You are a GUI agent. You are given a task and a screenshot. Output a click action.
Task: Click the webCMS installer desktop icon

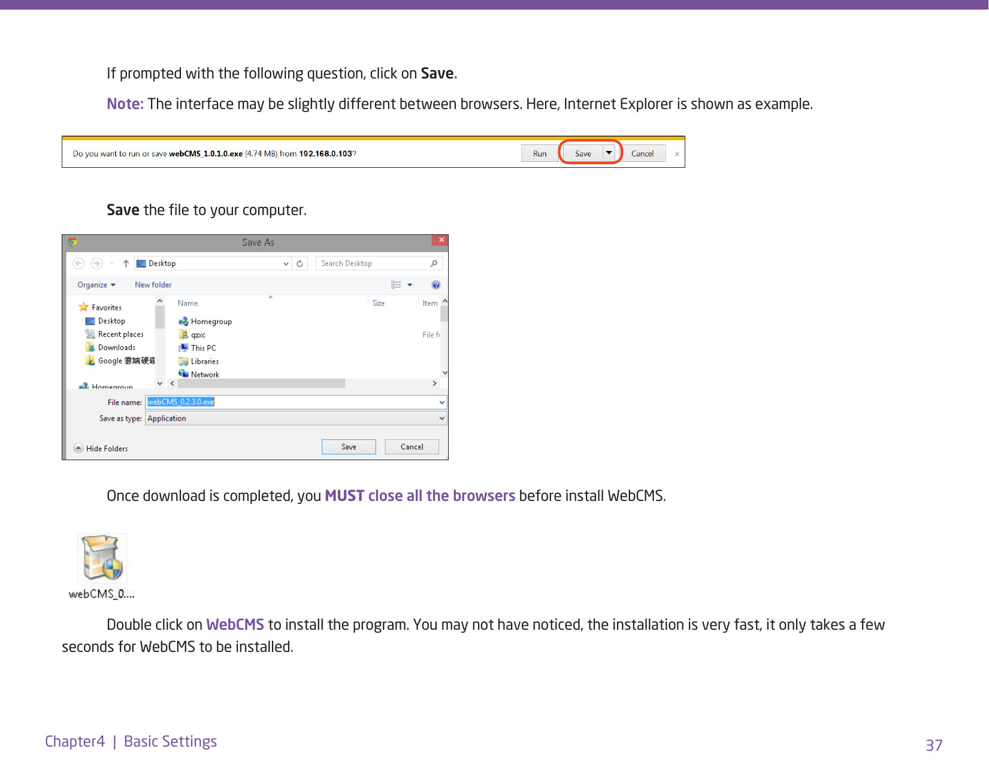click(102, 566)
